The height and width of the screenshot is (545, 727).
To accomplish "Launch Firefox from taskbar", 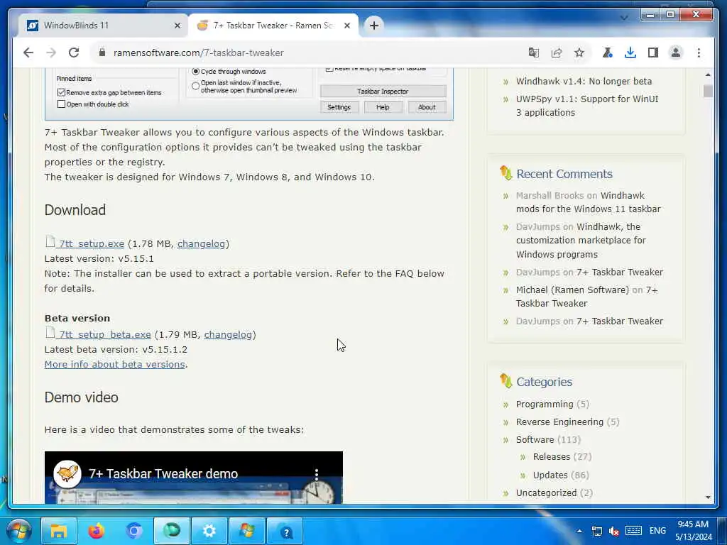I will pos(97,531).
